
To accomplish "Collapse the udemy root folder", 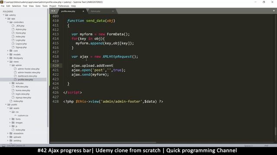I will (3, 15).
